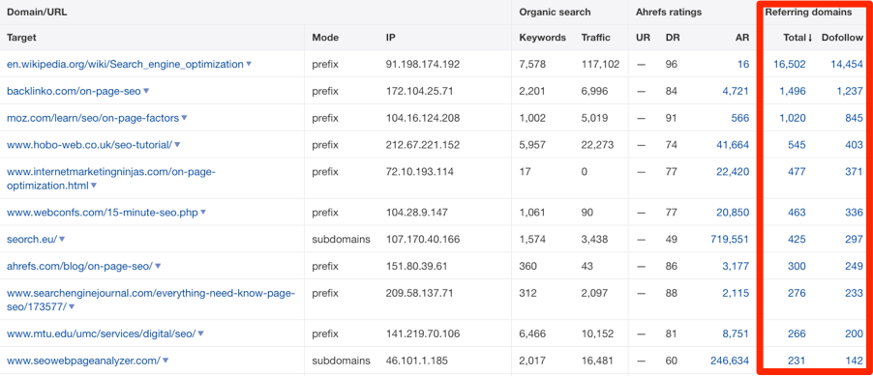Open www.hobo-web.co.uk/seo-tutorial/ link
The height and width of the screenshot is (376, 873).
click(x=90, y=145)
